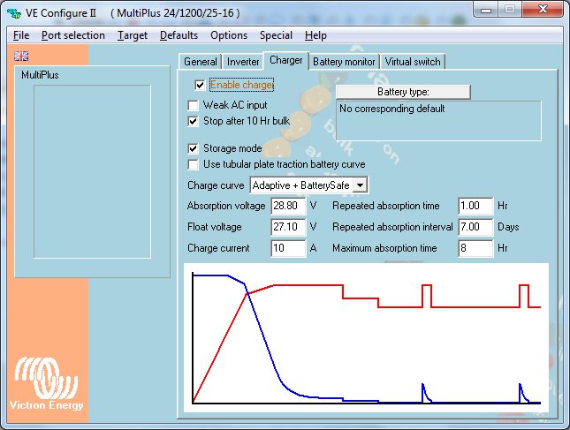Click the MultiPlus device label
570x430 pixels.
[40, 75]
